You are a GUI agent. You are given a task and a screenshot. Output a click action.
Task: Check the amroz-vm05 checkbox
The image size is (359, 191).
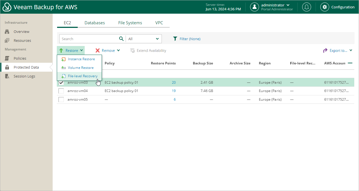coord(61,100)
